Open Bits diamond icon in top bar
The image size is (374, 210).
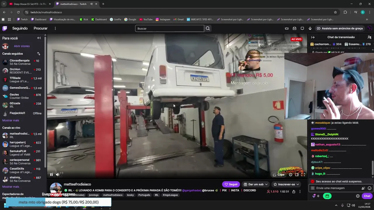click(310, 28)
